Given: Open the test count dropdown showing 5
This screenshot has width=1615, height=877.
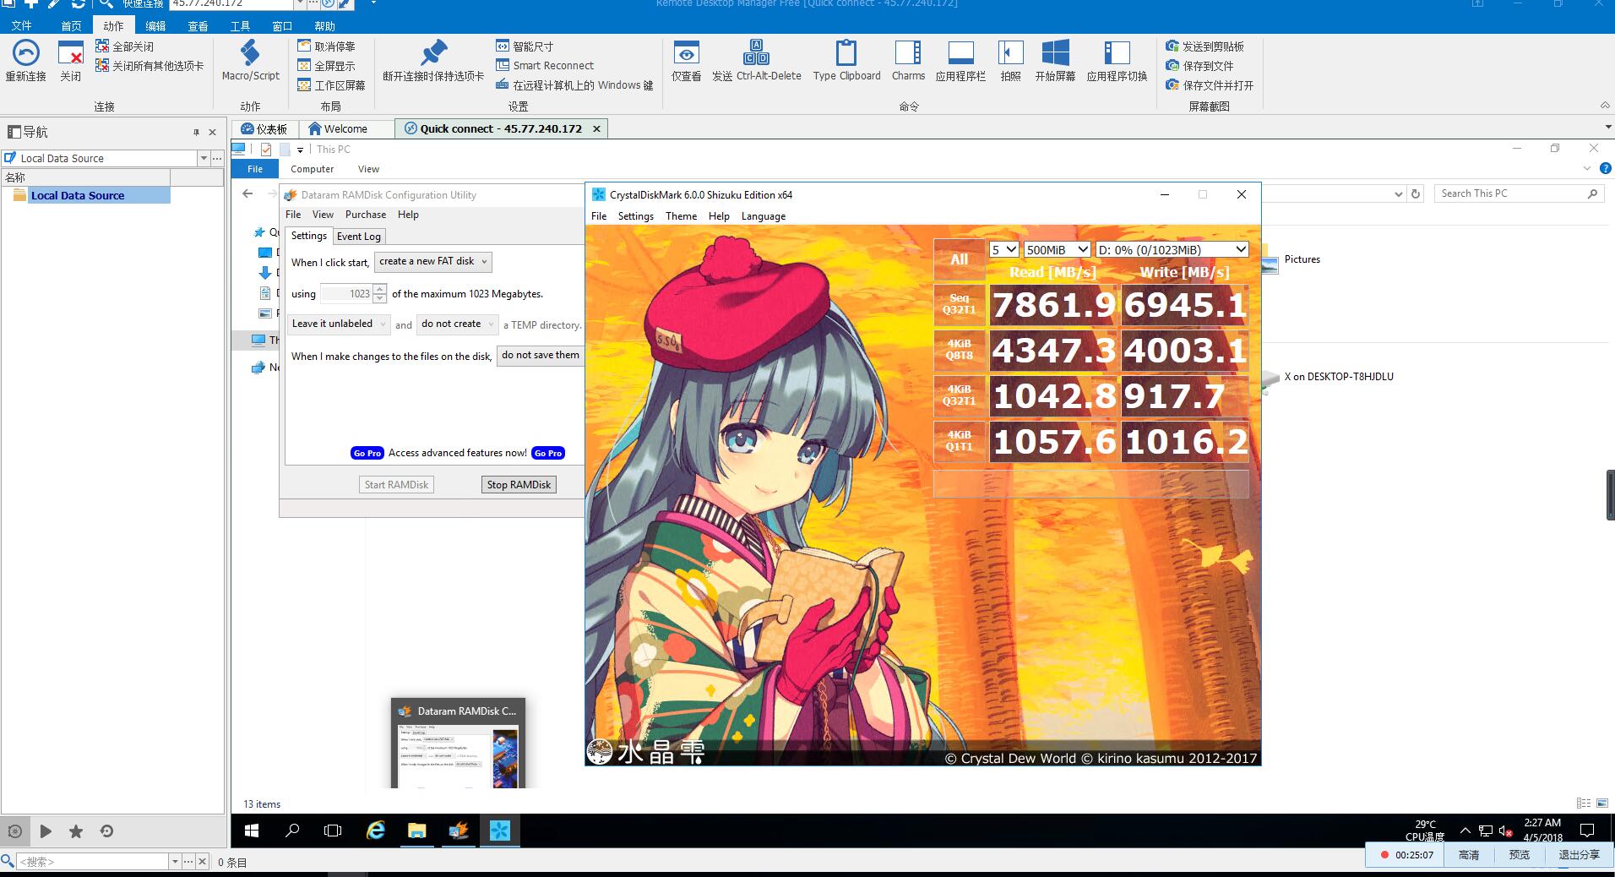Looking at the screenshot, I should coord(1003,250).
